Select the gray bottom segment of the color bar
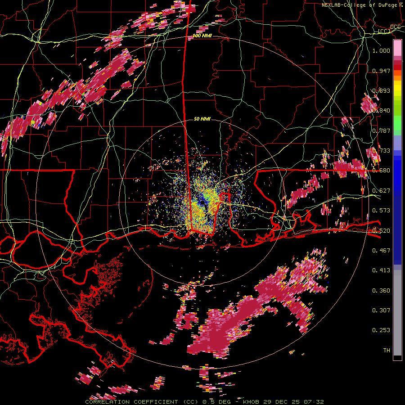Image resolution: width=405 pixels, height=405 pixels. click(x=397, y=313)
